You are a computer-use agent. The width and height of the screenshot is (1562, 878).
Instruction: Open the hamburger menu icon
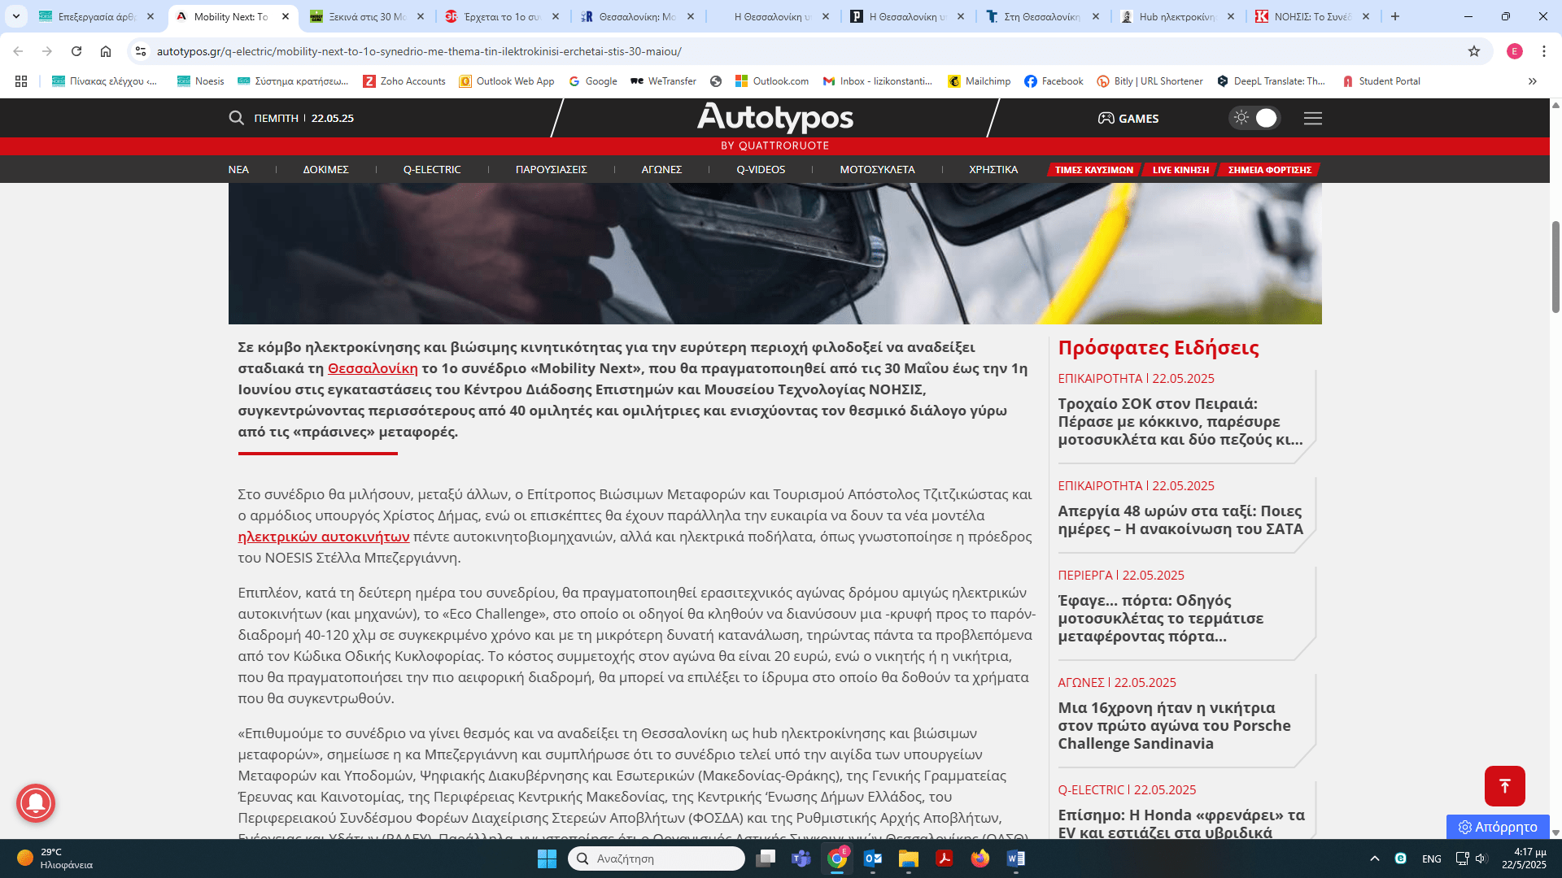click(1312, 118)
